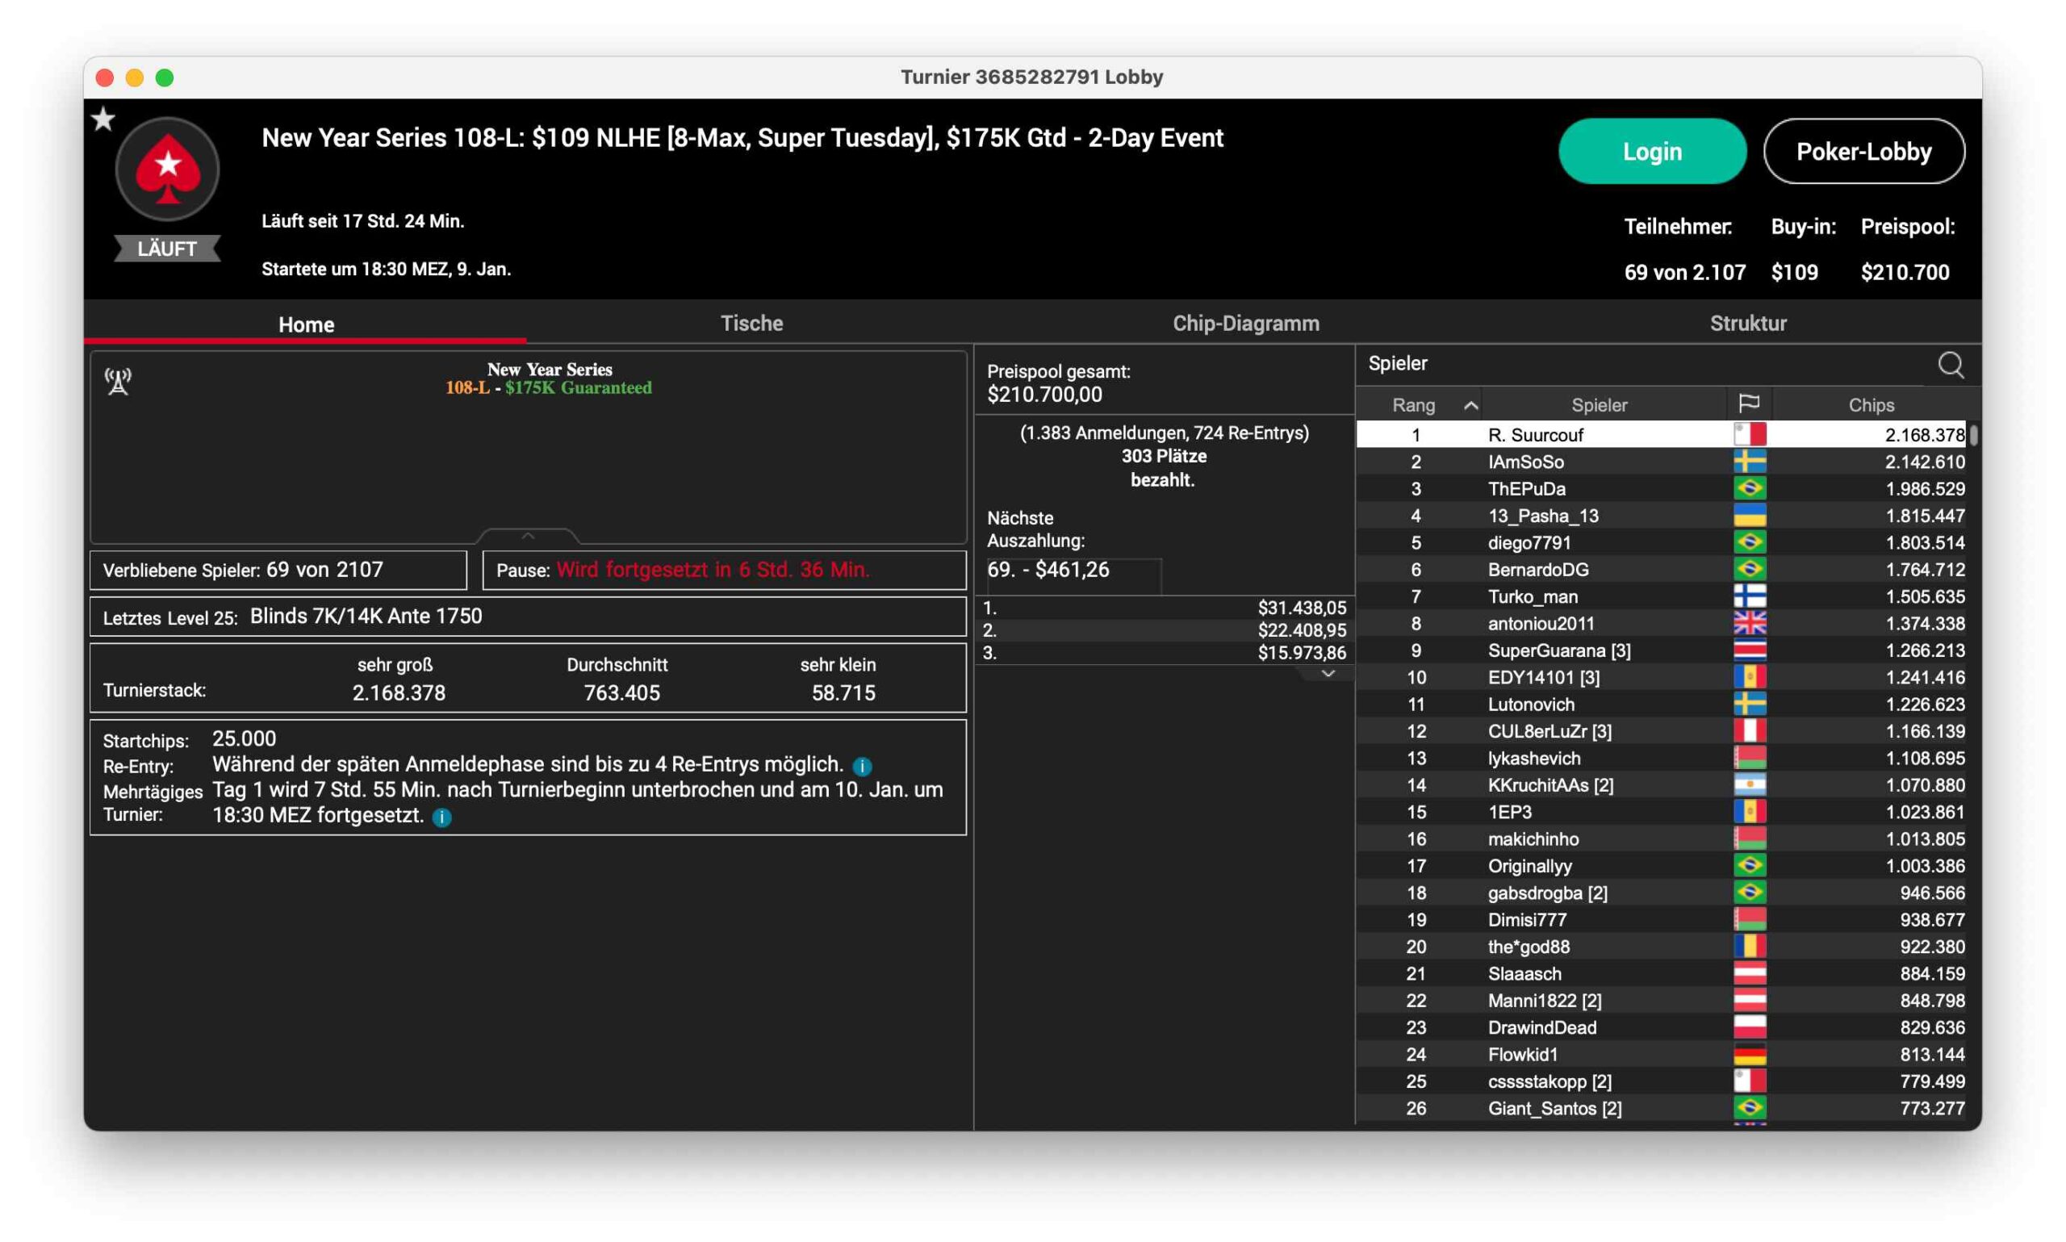This screenshot has height=1242, width=2066.
Task: Click the Re-Entry info icon
Action: coord(862,766)
